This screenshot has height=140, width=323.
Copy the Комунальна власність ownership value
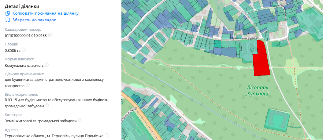(47, 65)
